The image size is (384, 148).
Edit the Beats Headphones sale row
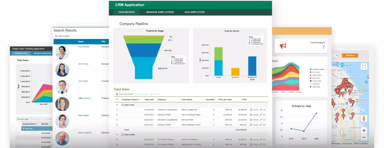pos(262,110)
